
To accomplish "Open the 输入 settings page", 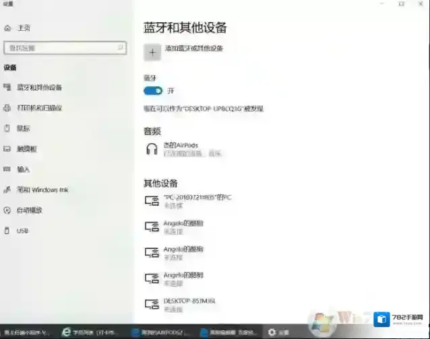I will pyautogui.click(x=17, y=169).
